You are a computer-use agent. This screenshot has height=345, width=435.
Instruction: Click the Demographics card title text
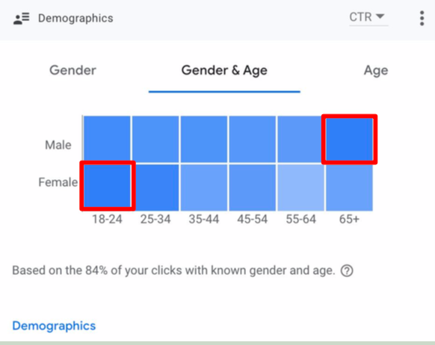75,18
